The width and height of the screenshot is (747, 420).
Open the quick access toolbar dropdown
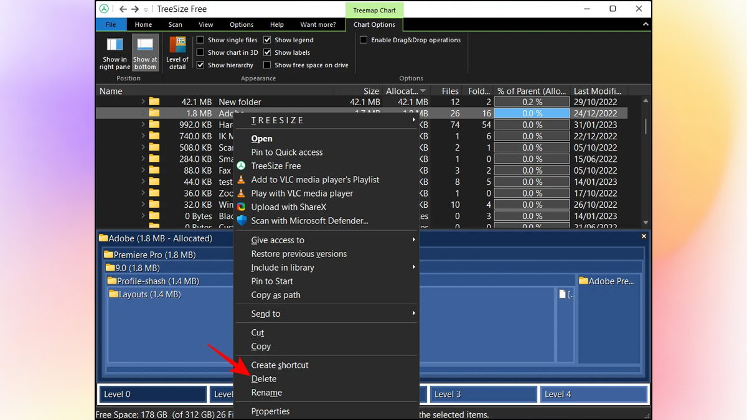pos(146,10)
